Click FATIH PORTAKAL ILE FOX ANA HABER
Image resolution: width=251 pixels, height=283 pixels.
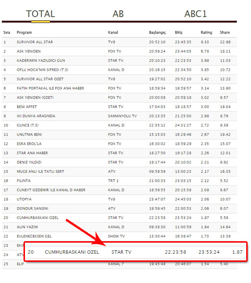(50, 88)
